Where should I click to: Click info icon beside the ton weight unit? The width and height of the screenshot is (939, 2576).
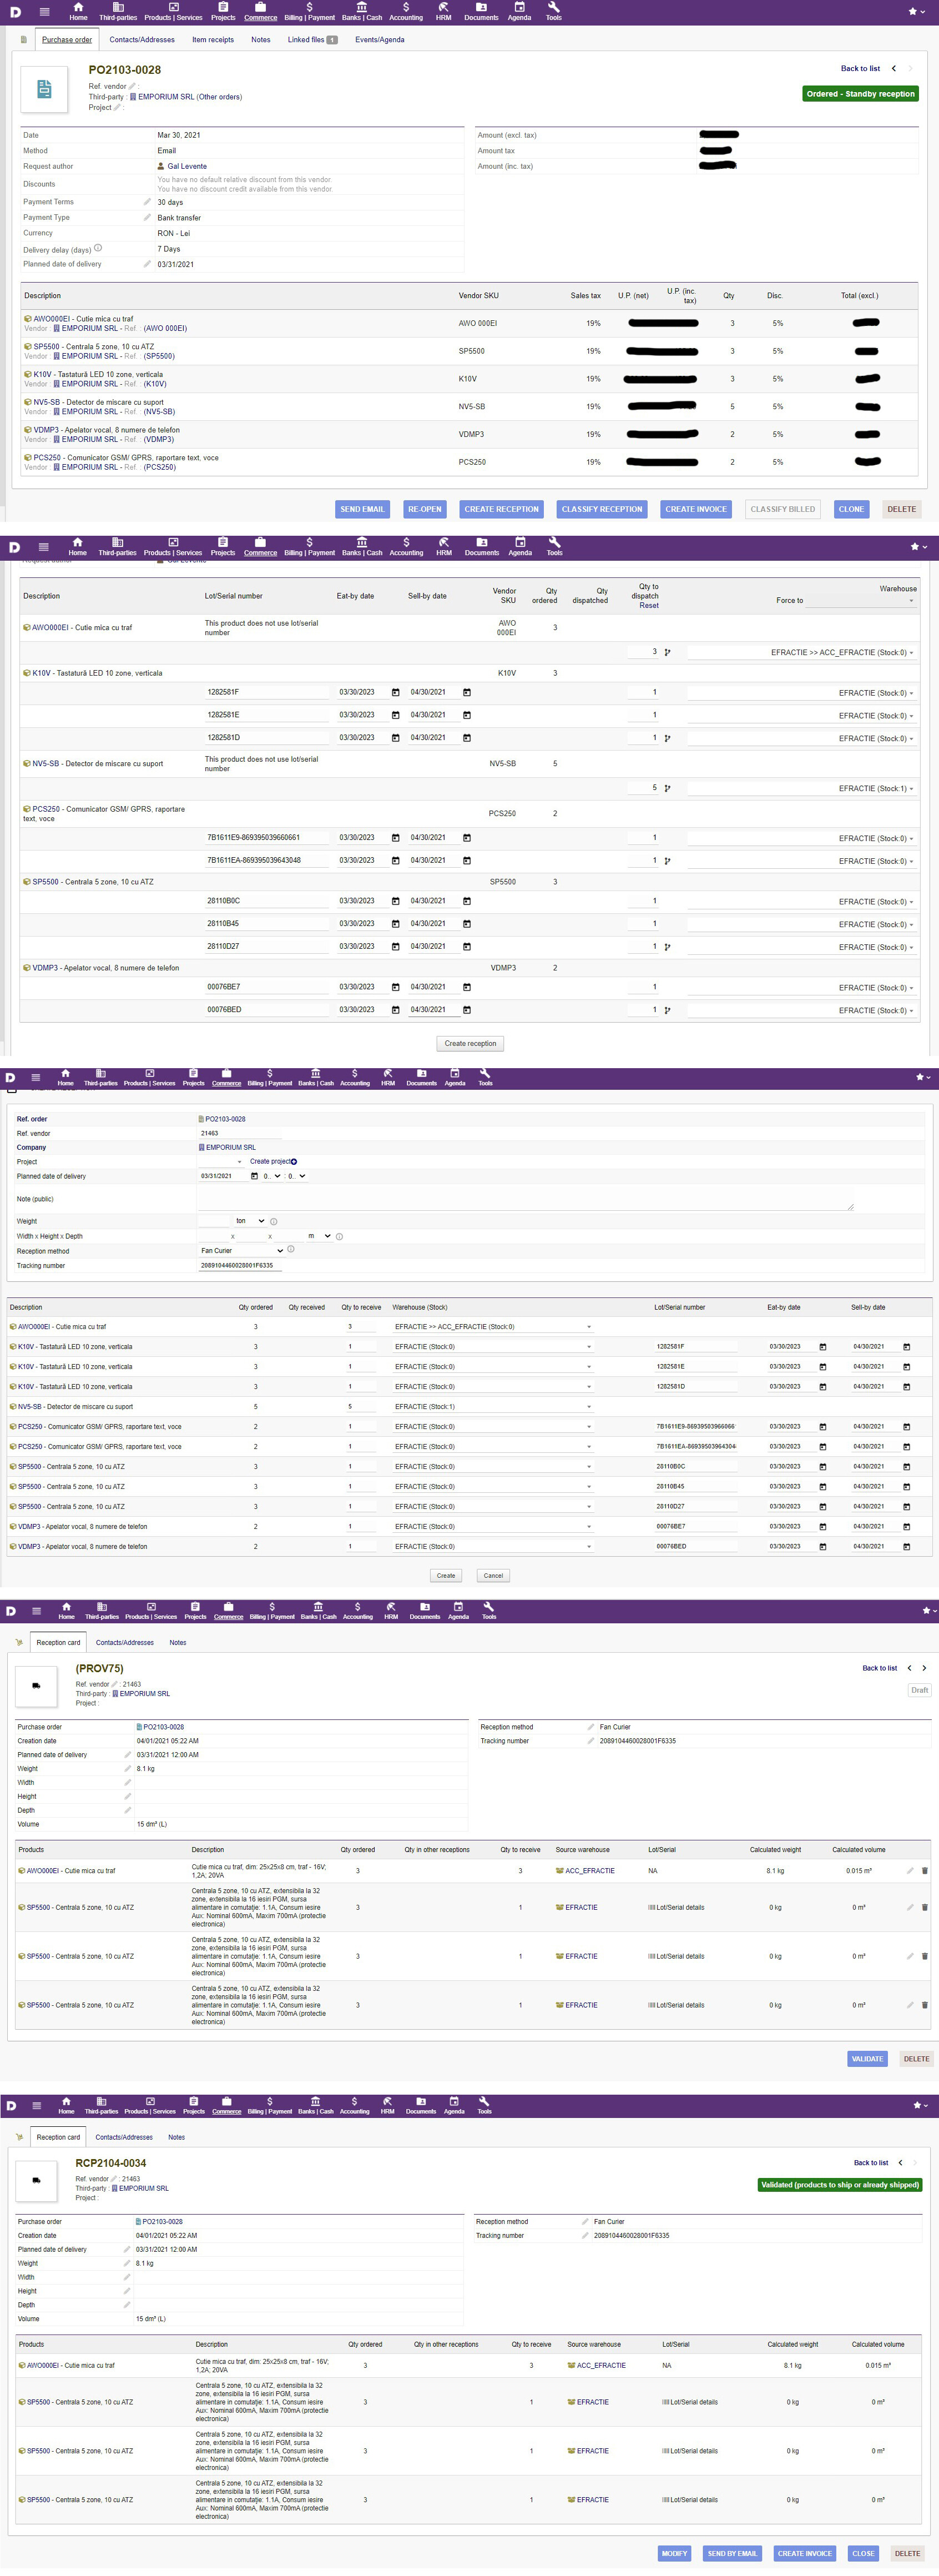[x=274, y=1221]
